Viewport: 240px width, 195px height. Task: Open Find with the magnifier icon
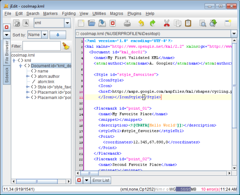(203, 23)
